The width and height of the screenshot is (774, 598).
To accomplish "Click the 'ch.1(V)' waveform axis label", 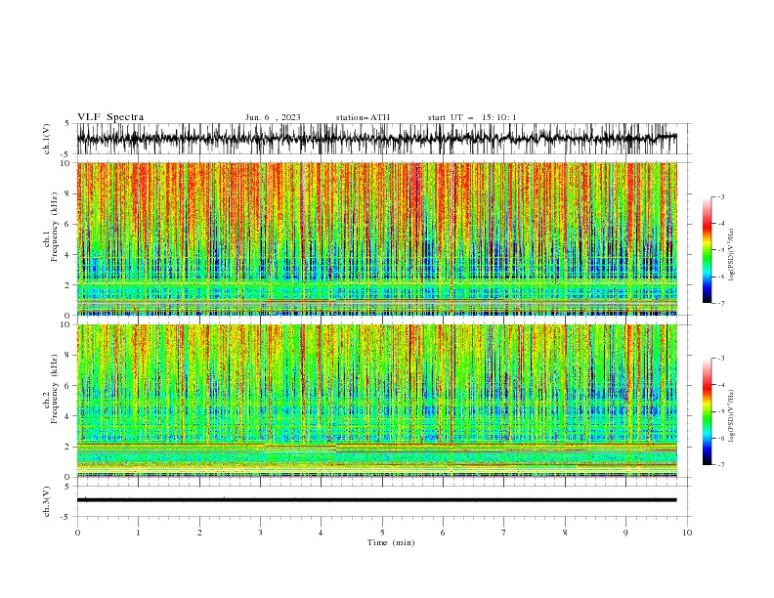I will pyautogui.click(x=47, y=139).
